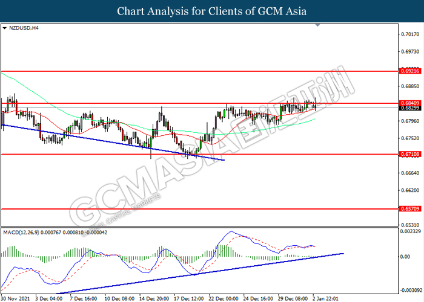
Task: Click the Chart Analysis for Clients title
Action: (x=212, y=11)
